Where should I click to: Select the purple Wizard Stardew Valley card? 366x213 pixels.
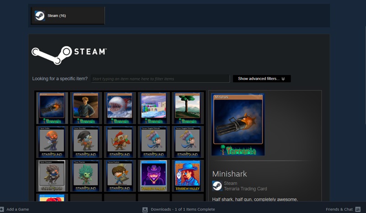(154, 176)
